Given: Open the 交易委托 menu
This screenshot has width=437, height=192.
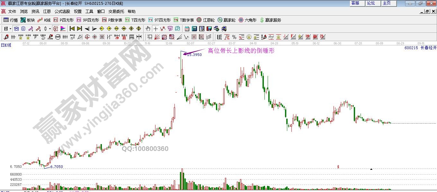Looking at the screenshot, I should point(116,11).
